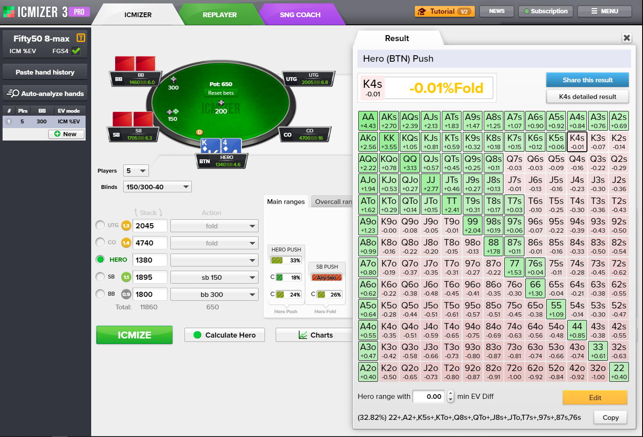The height and width of the screenshot is (437, 643).
Task: Click the BB grey 0.9 badge
Action: coord(126,294)
